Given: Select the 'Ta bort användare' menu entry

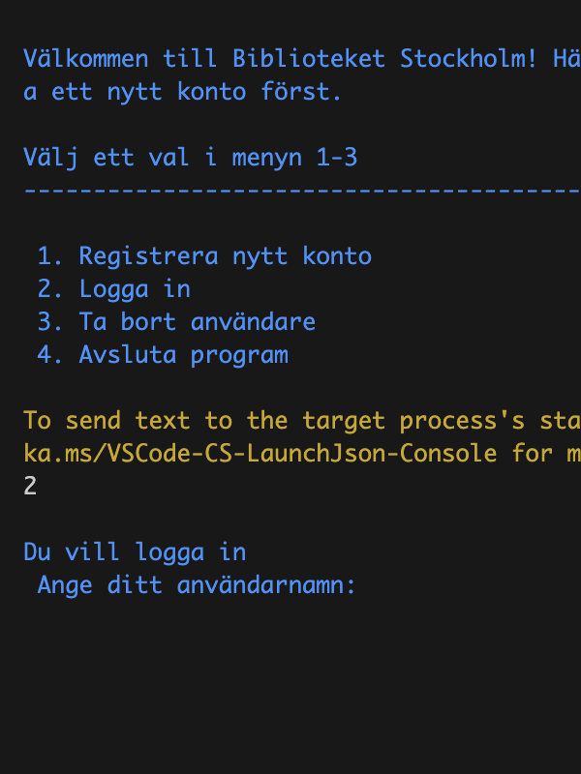Looking at the screenshot, I should click(176, 322).
